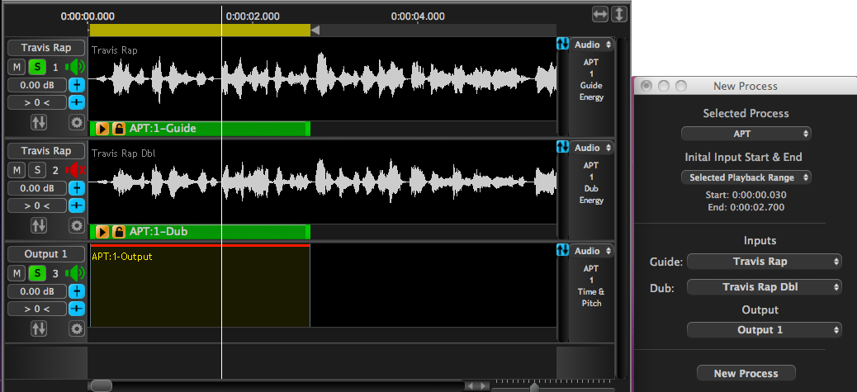
Task: Click the APT:1-Guide green region label
Action: pyautogui.click(x=163, y=129)
